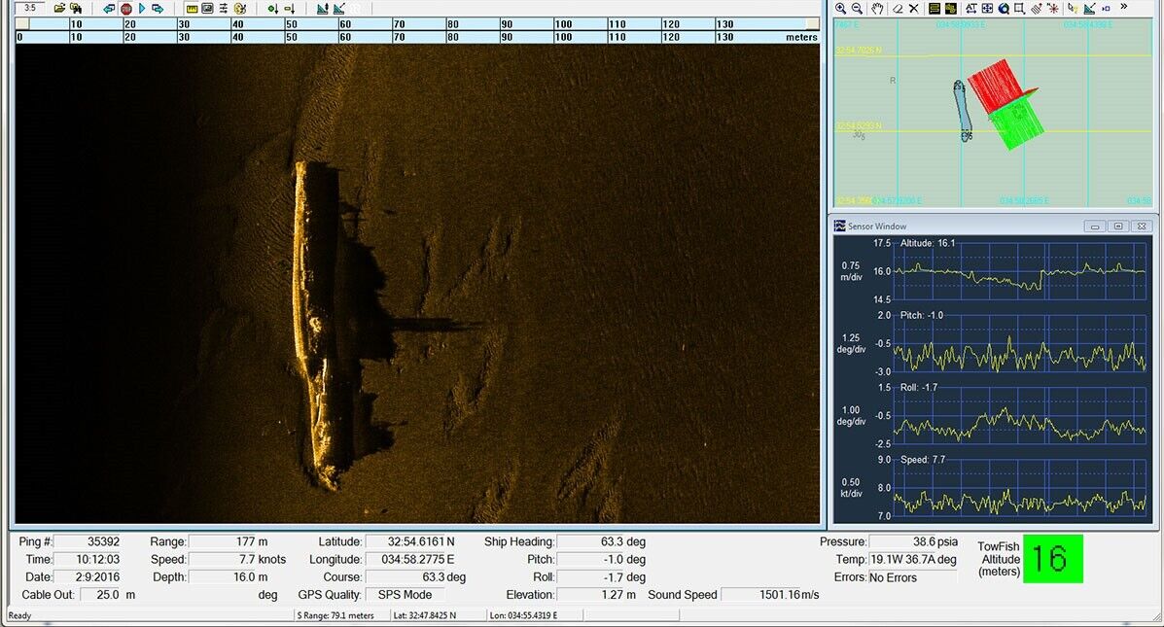Screen dimensions: 1164x627
Task: Click the globe search icon in navigation toolbar
Action: tap(1002, 9)
